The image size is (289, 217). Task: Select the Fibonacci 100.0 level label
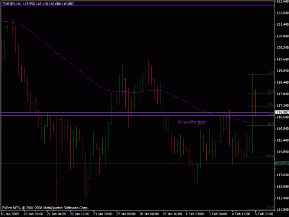click(x=270, y=156)
